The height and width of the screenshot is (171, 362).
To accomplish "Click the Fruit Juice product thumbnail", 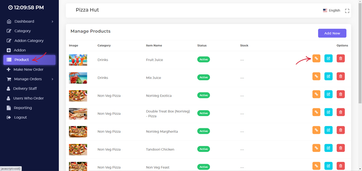I will (x=78, y=60).
